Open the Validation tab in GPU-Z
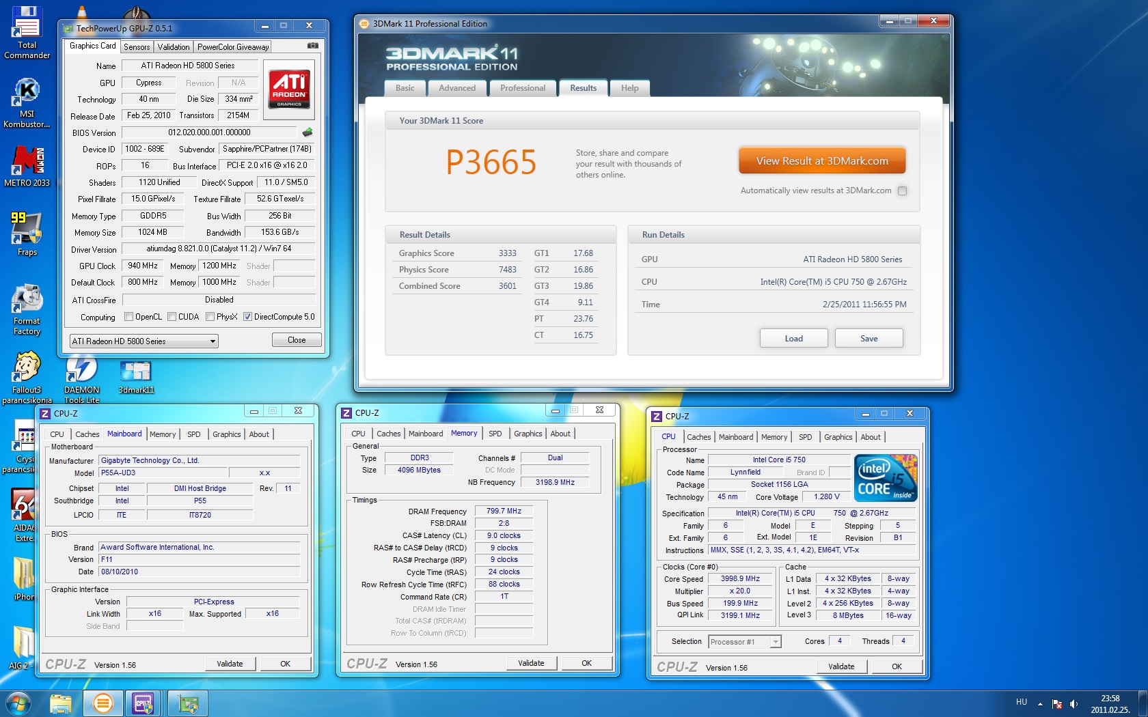Viewport: 1148px width, 717px height. (174, 47)
